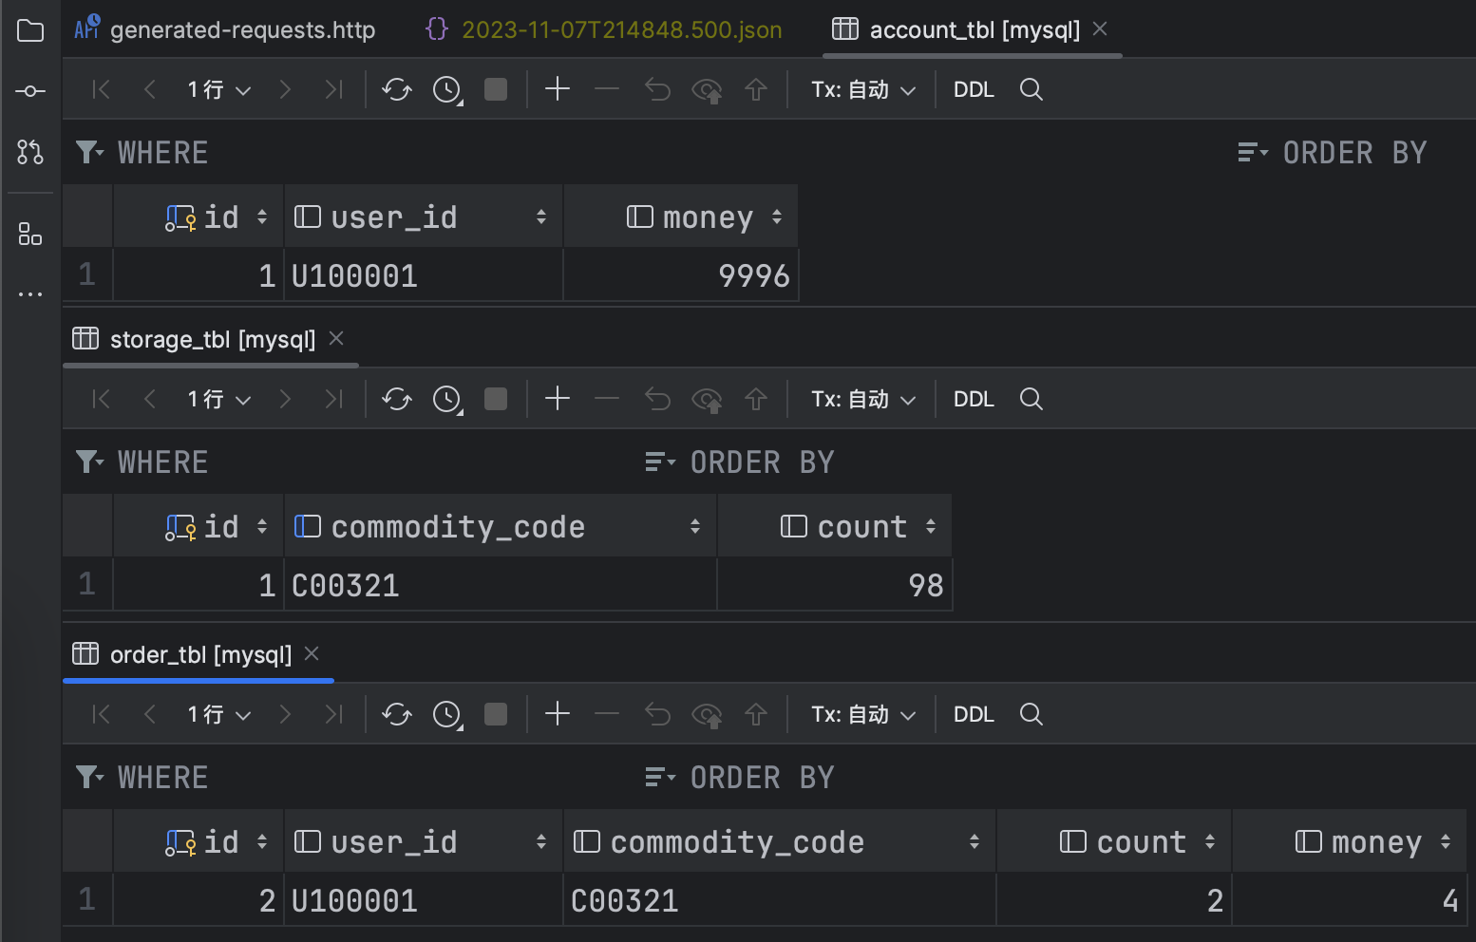Switch to generated-requests.http tab
The height and width of the screenshot is (942, 1476).
coord(225,29)
